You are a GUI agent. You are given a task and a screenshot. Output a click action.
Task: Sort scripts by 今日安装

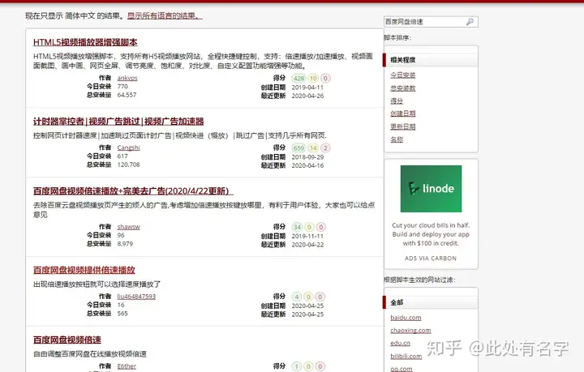point(402,75)
